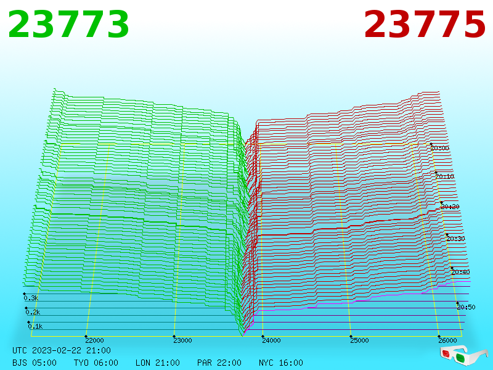Click the BJS 05:00 time
The height and width of the screenshot is (370, 493).
click(x=35, y=363)
